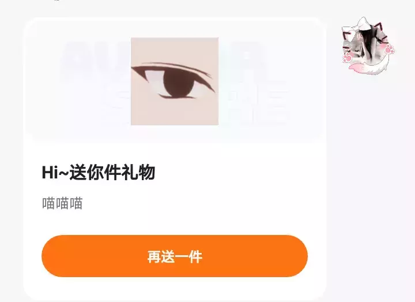Select the Hi~送你件礼物 title

(99, 172)
